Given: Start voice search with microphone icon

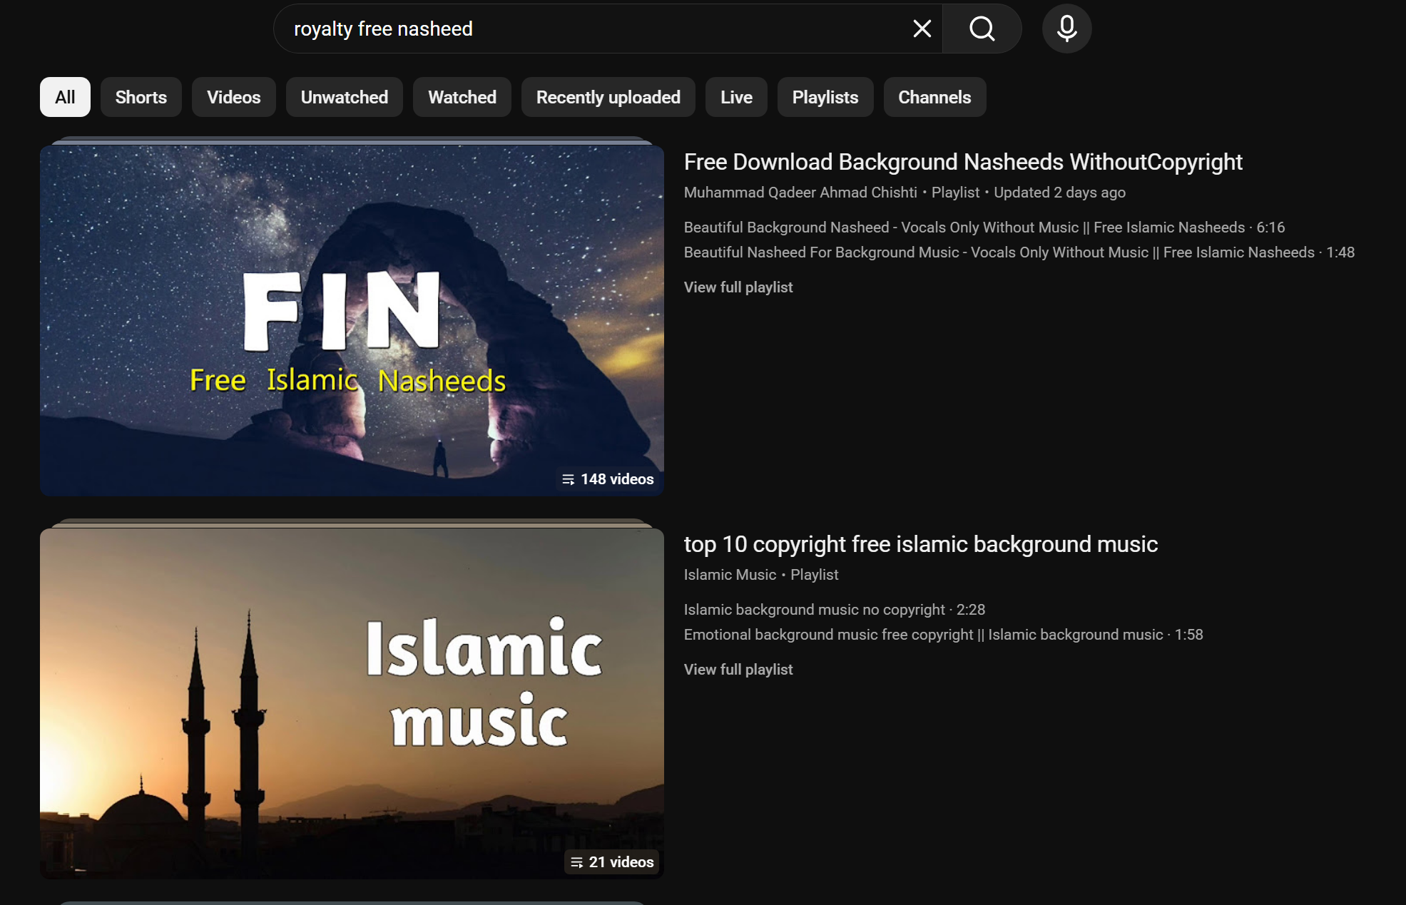Looking at the screenshot, I should tap(1066, 29).
